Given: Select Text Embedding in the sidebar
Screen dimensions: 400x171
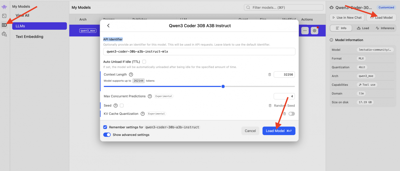Looking at the screenshot, I should pos(29,37).
